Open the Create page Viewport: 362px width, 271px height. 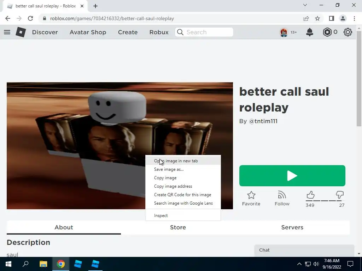(x=128, y=32)
